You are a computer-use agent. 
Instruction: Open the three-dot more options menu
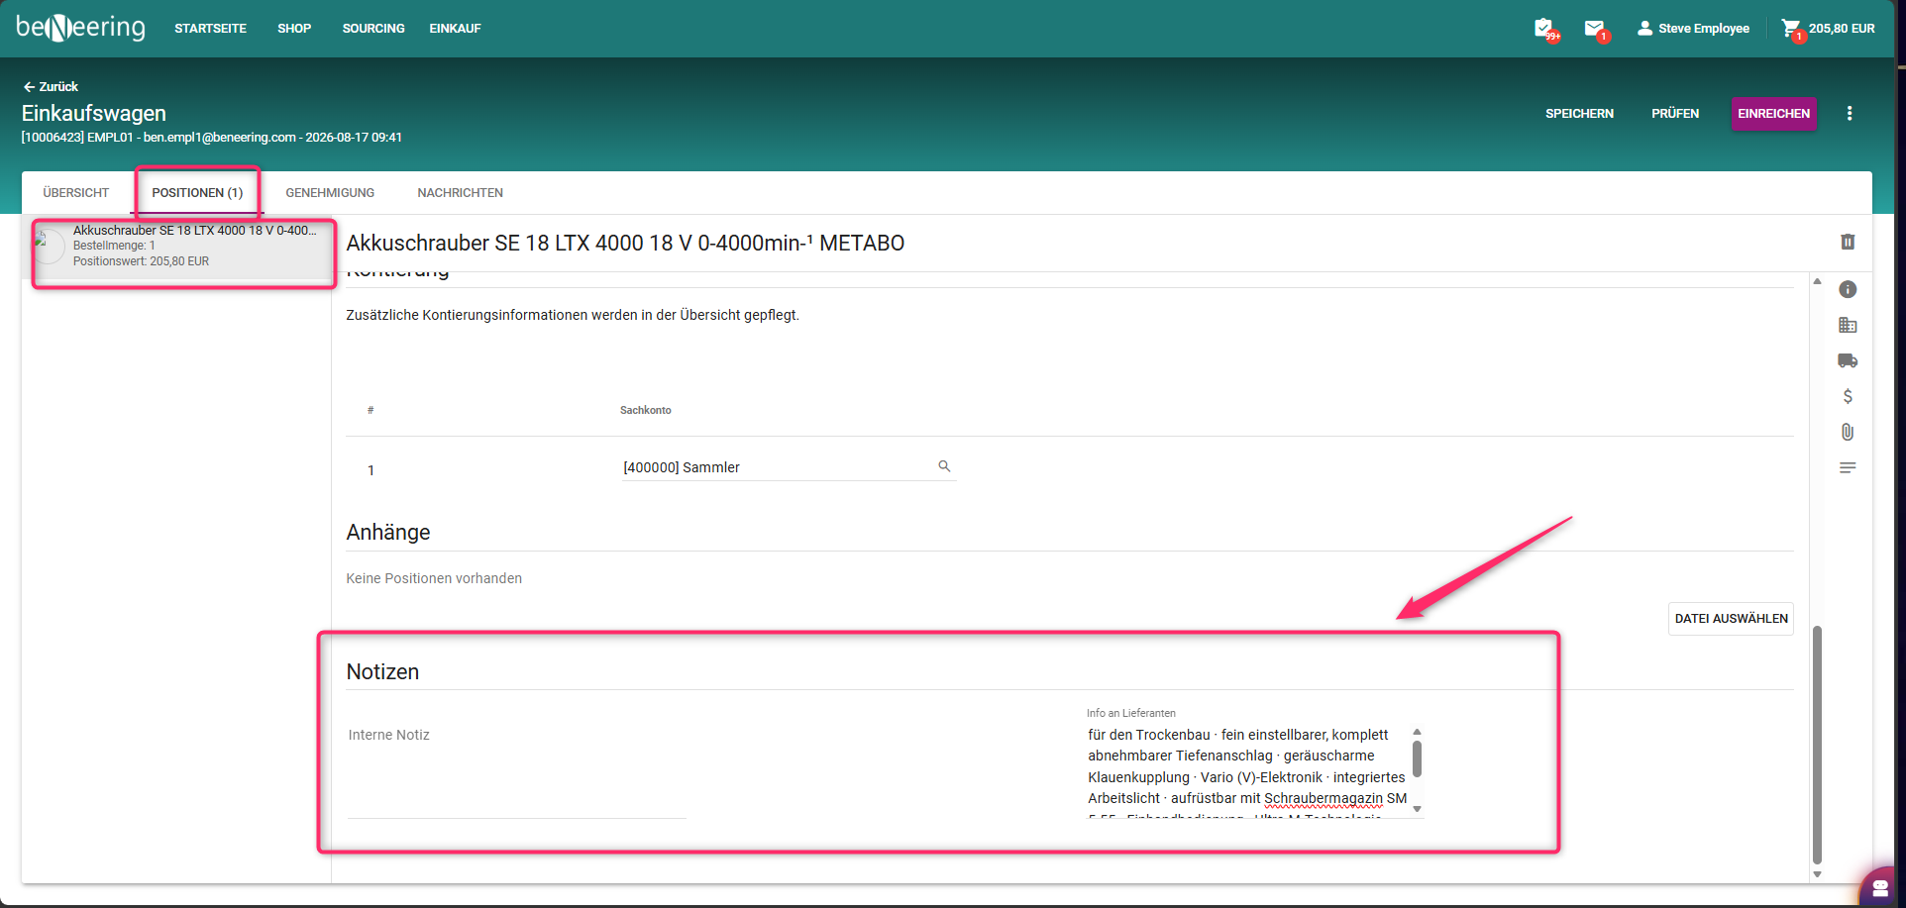pos(1850,114)
